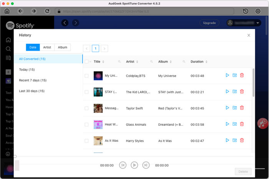Tick the select-all checkbox in header
This screenshot has width=269, height=179.
86,62
